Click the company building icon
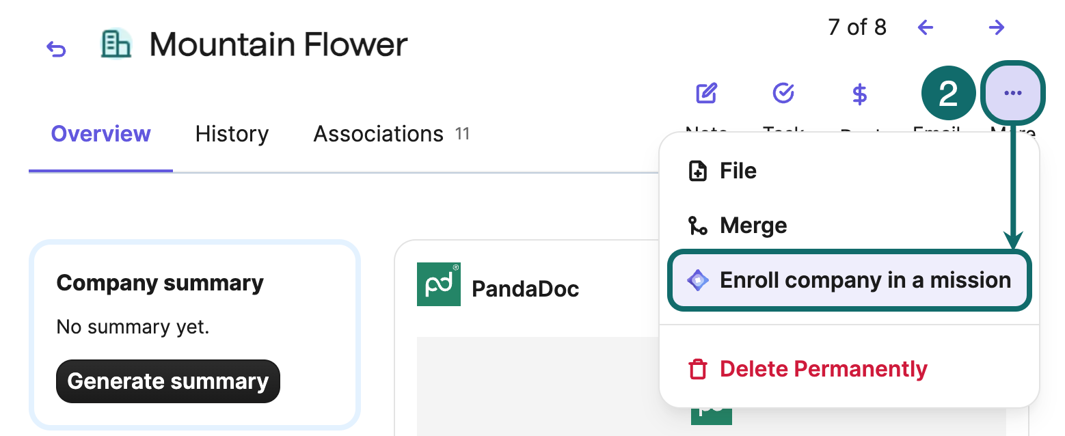The width and height of the screenshot is (1065, 436). (x=116, y=44)
